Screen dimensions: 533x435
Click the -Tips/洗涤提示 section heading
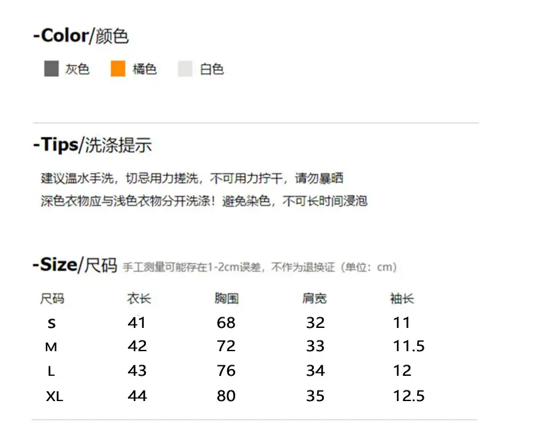[x=93, y=145]
